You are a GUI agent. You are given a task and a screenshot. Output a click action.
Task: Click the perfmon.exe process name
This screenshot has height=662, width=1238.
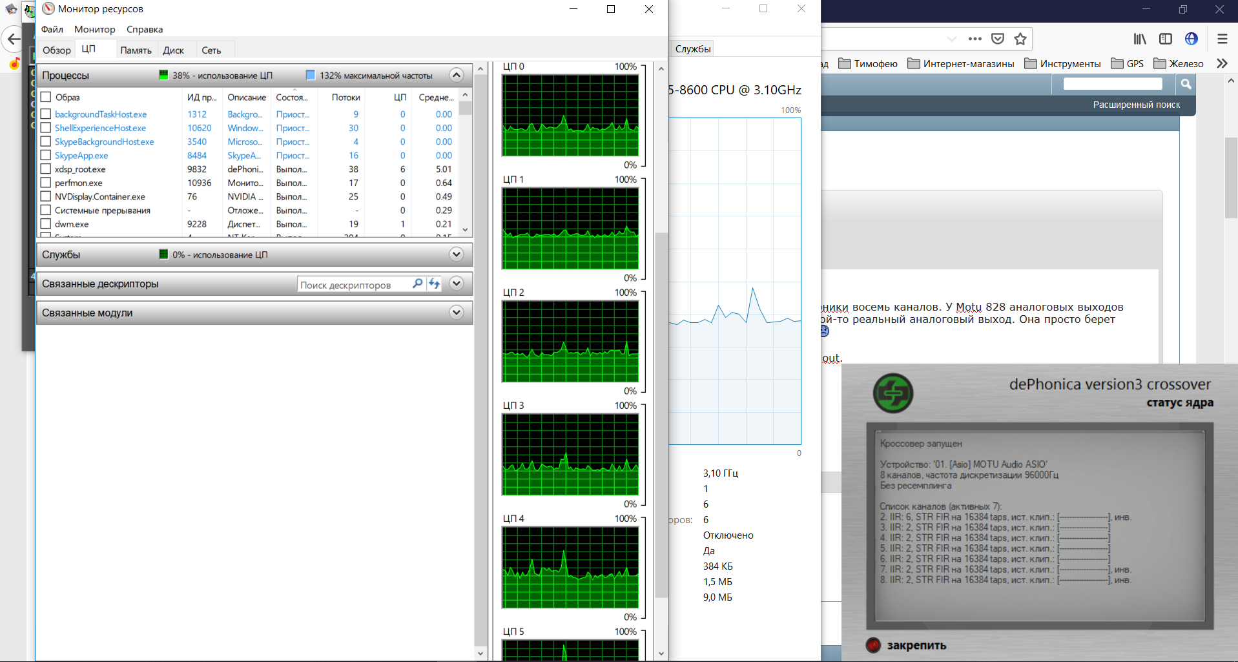coord(79,183)
